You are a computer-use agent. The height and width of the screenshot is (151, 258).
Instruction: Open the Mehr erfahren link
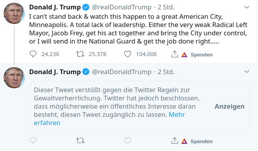(x=109, y=119)
